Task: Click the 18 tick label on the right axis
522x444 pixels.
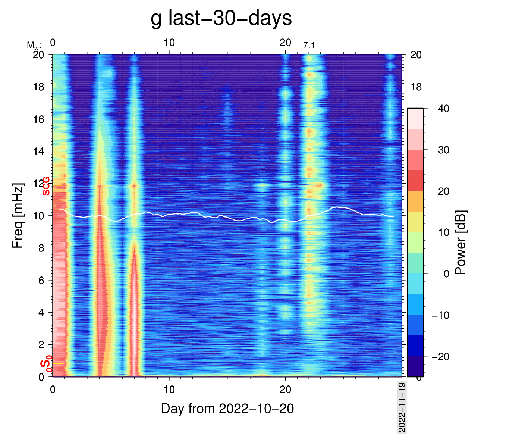Action: 416,87
